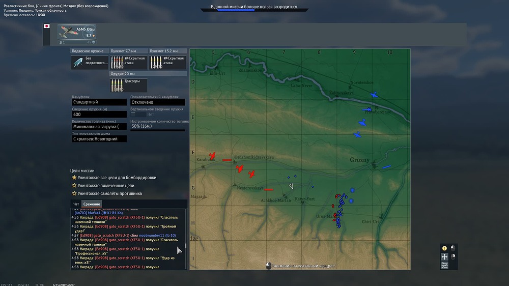The width and height of the screenshot is (509, 286).
Task: Open the map settings sliders icon
Action: pos(444,265)
